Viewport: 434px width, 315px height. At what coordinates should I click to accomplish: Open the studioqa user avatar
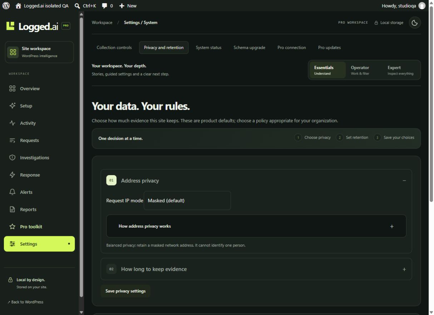(422, 6)
